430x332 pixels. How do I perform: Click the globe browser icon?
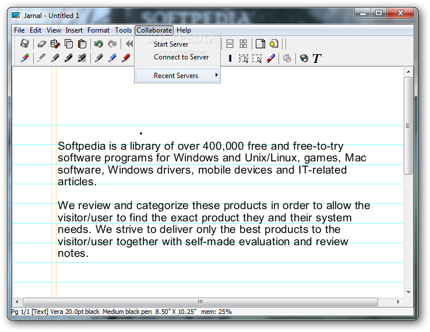coord(304,58)
